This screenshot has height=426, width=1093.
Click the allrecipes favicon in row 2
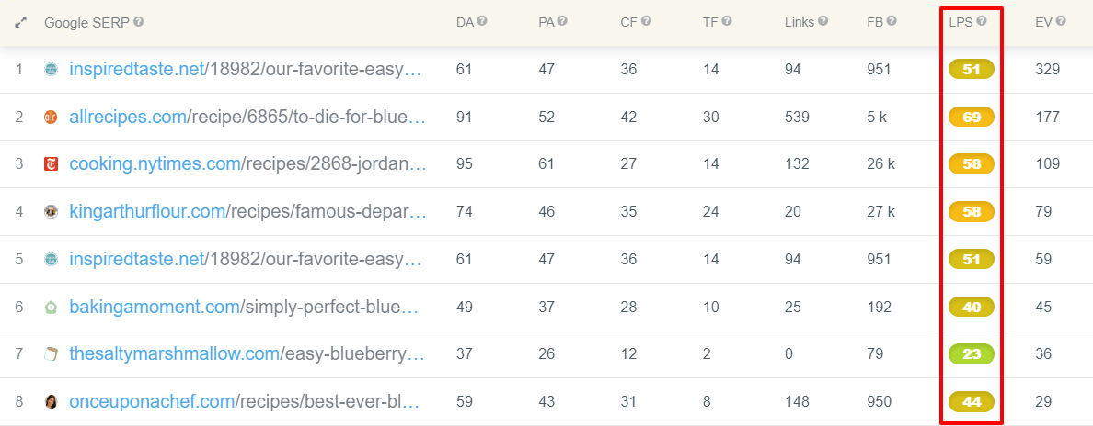(51, 117)
